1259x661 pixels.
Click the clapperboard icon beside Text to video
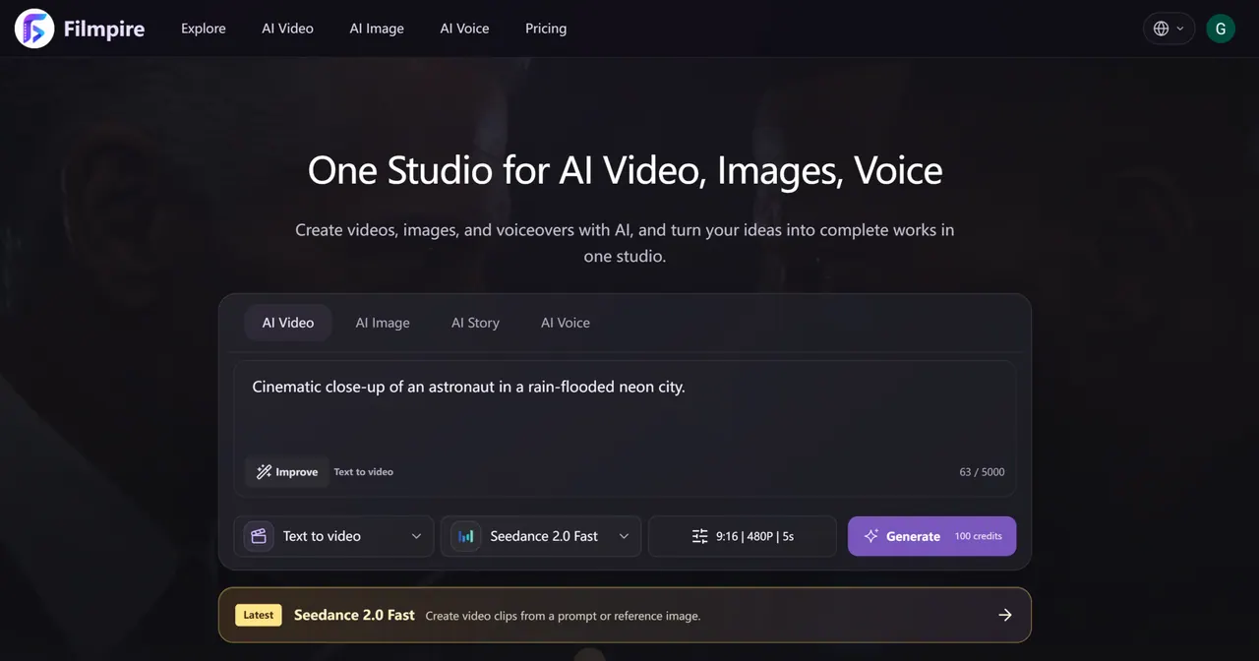pyautogui.click(x=259, y=536)
